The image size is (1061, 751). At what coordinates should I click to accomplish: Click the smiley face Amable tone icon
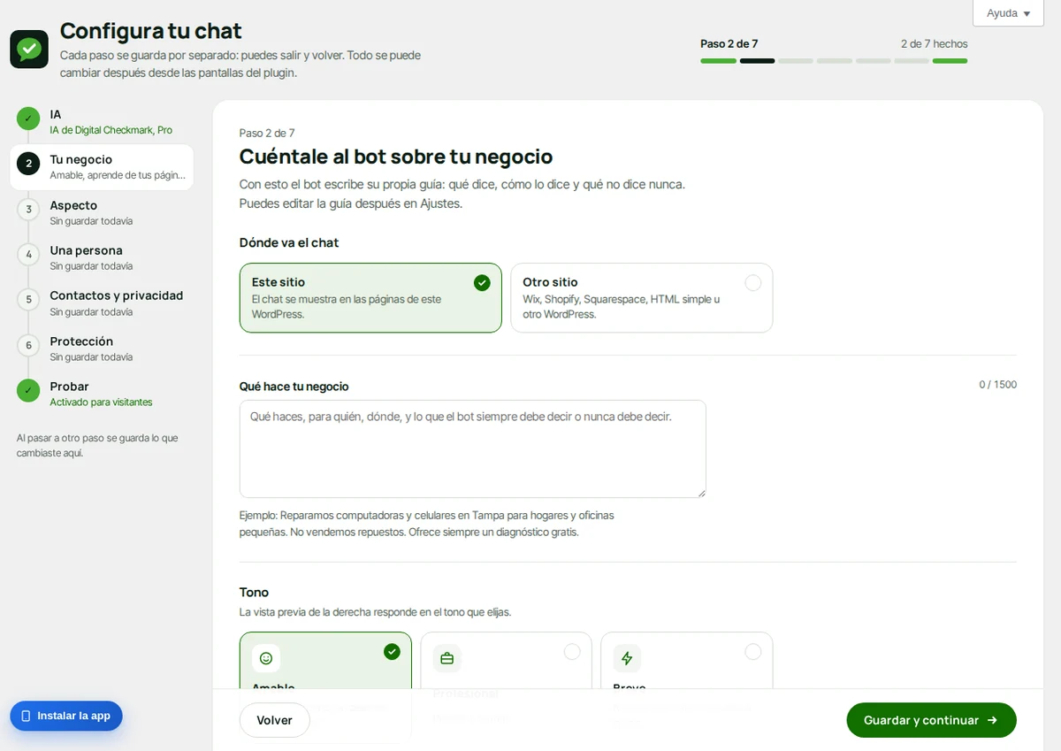[266, 658]
